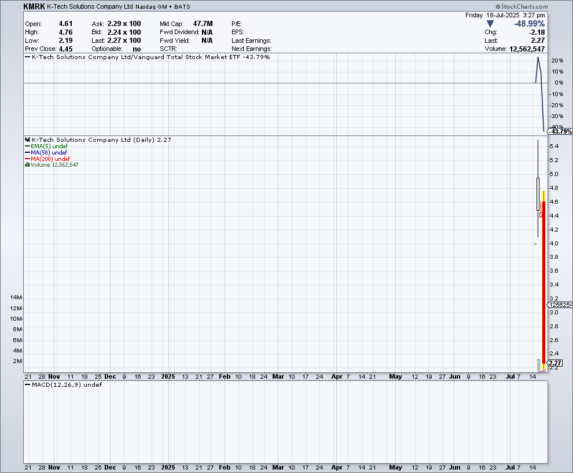Click the 3.0 price axis label
Screen dimensions: 573x473
pyautogui.click(x=554, y=313)
